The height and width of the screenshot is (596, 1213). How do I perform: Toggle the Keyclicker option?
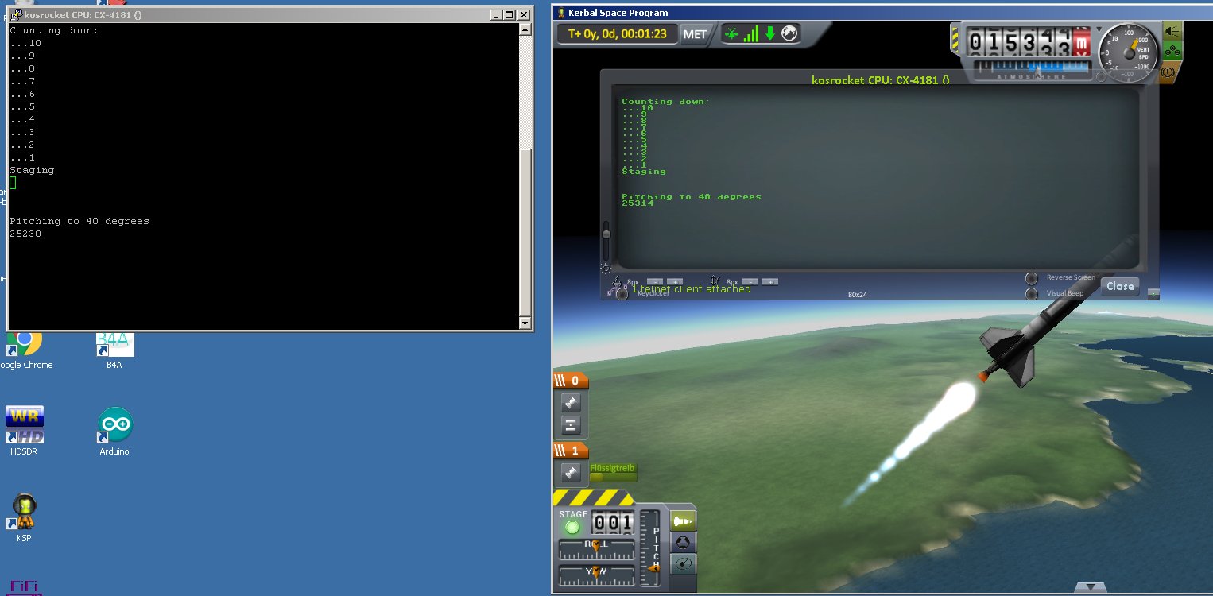[622, 294]
